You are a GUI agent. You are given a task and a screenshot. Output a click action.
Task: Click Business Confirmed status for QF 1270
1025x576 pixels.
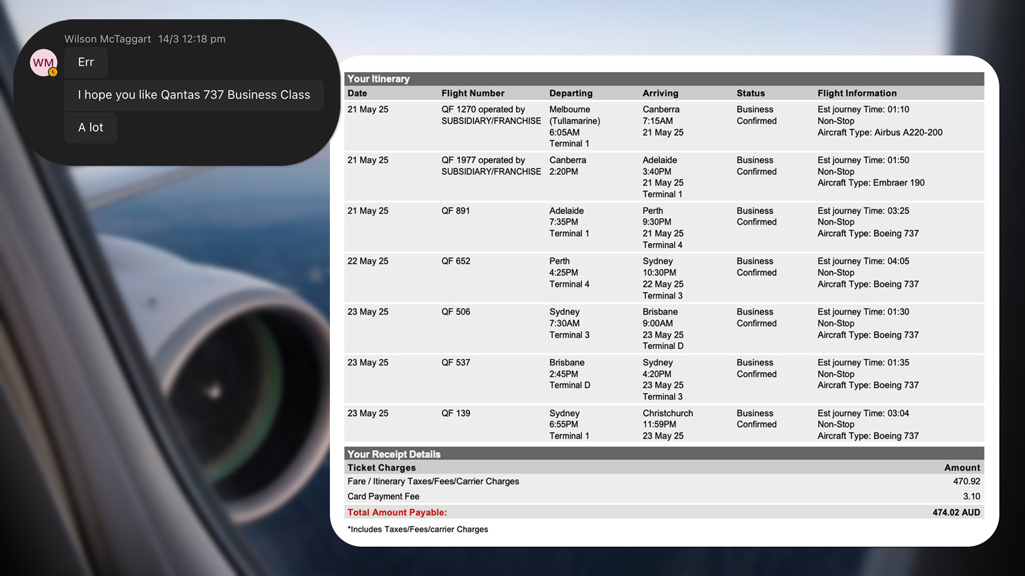pyautogui.click(x=756, y=115)
